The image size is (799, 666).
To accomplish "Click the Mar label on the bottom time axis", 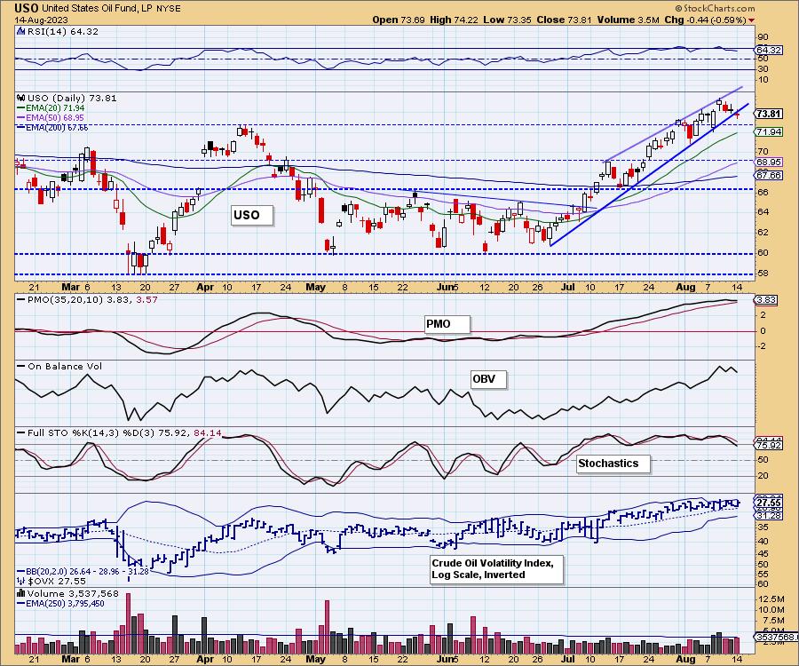I will point(70,659).
